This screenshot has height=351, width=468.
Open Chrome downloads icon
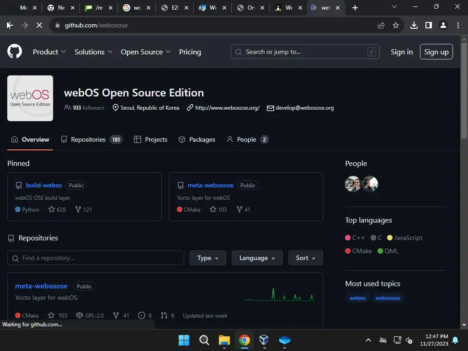tap(414, 26)
